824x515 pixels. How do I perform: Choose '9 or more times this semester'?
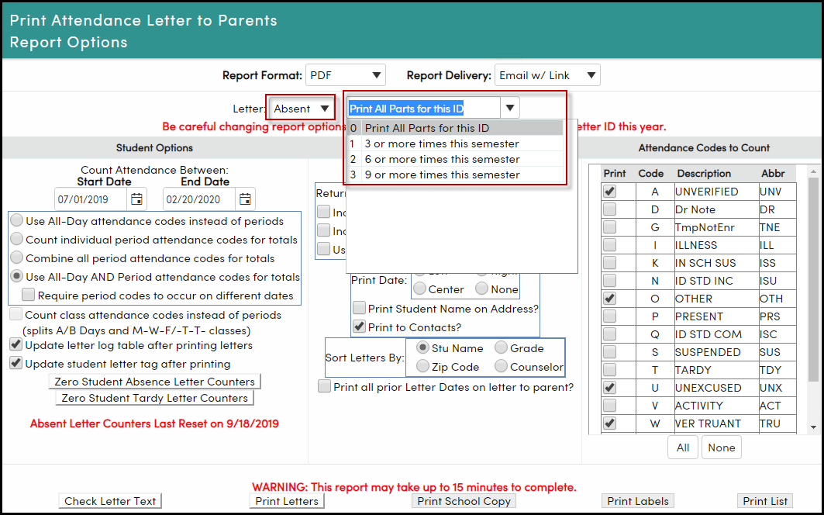point(455,175)
